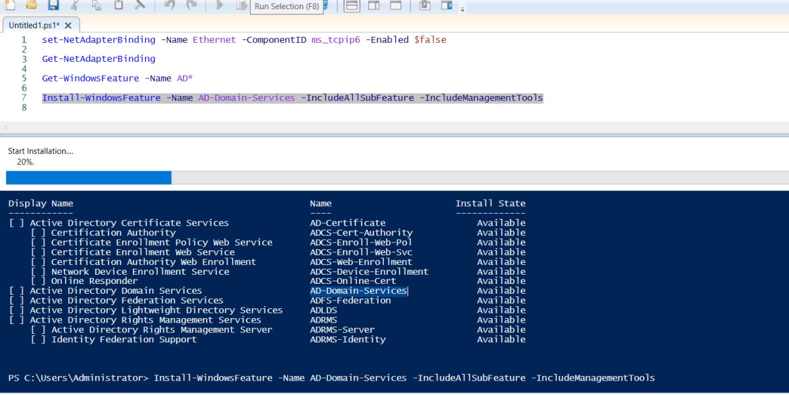Expand the toolbar overflow options arrow
The image size is (789, 395).
463,9
